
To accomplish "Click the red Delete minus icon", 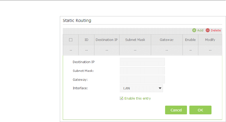I will pos(208,30).
